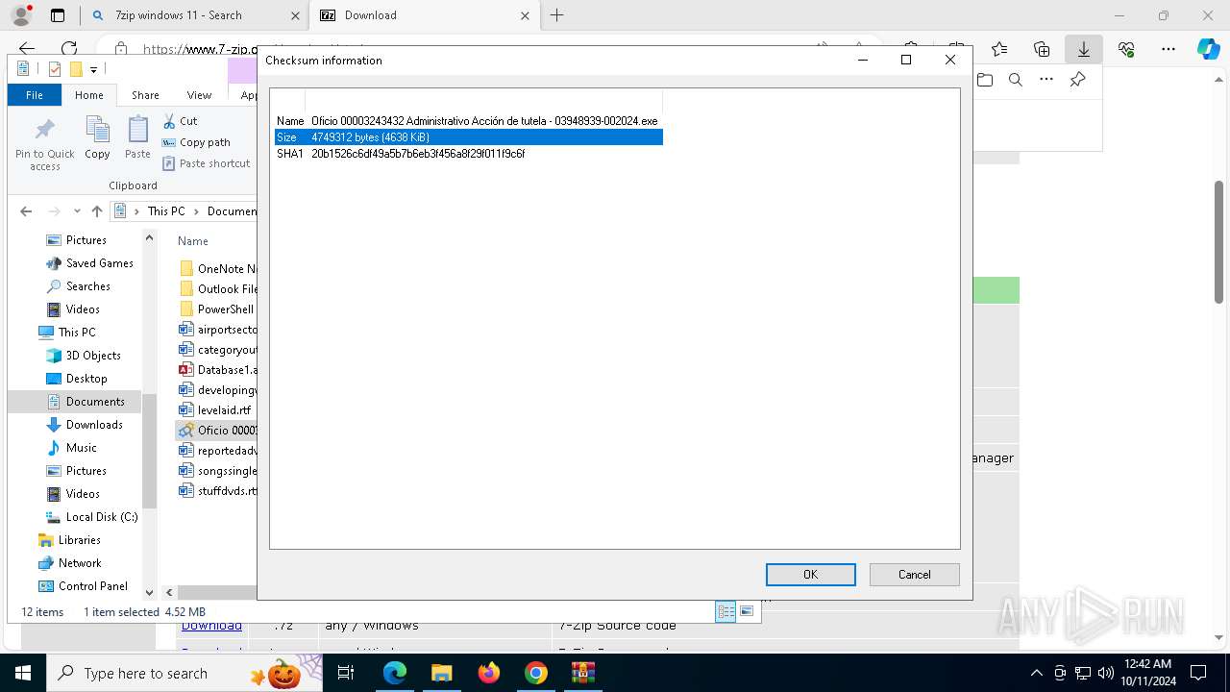Open the File tab in File Explorer
This screenshot has width=1230, height=692.
click(x=35, y=95)
